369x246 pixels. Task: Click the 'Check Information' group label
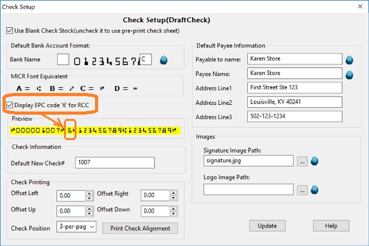(x=37, y=147)
